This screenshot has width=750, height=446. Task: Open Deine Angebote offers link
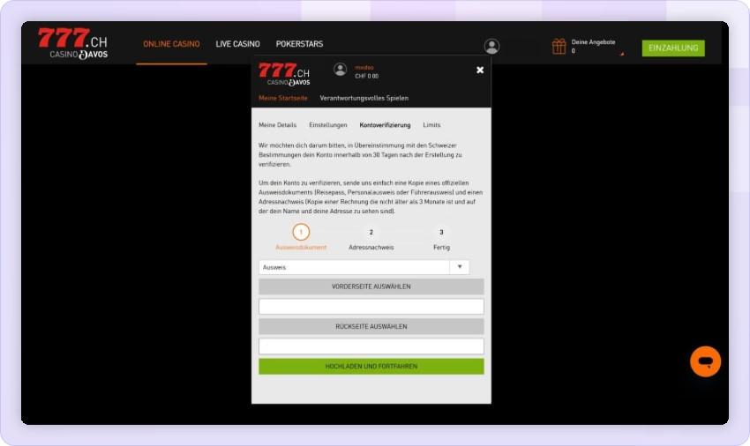593,42
